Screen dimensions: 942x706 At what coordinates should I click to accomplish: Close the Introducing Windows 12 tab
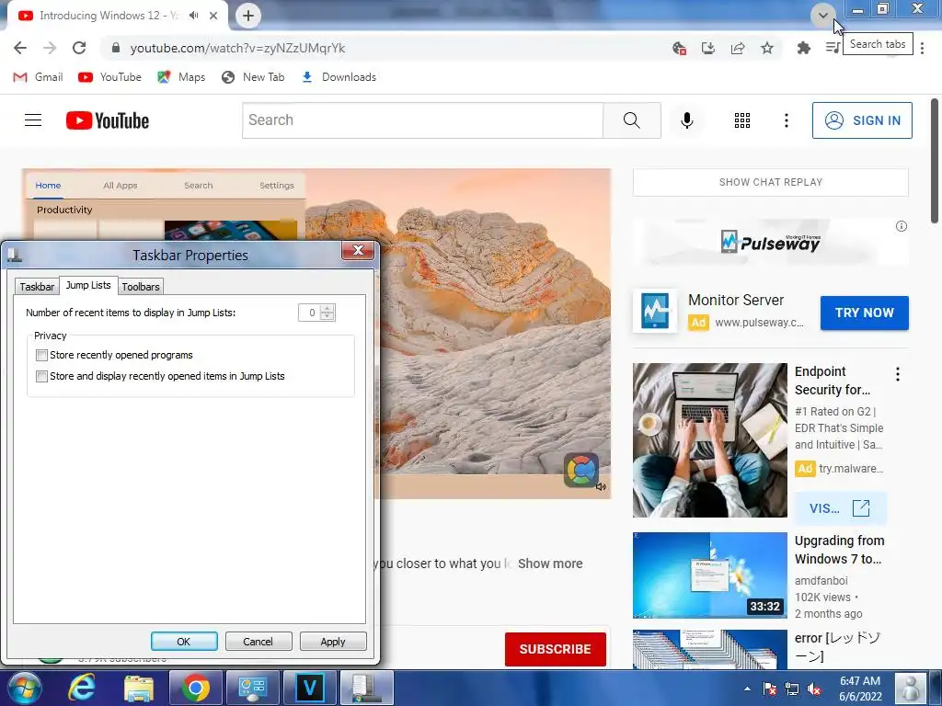[x=213, y=16]
